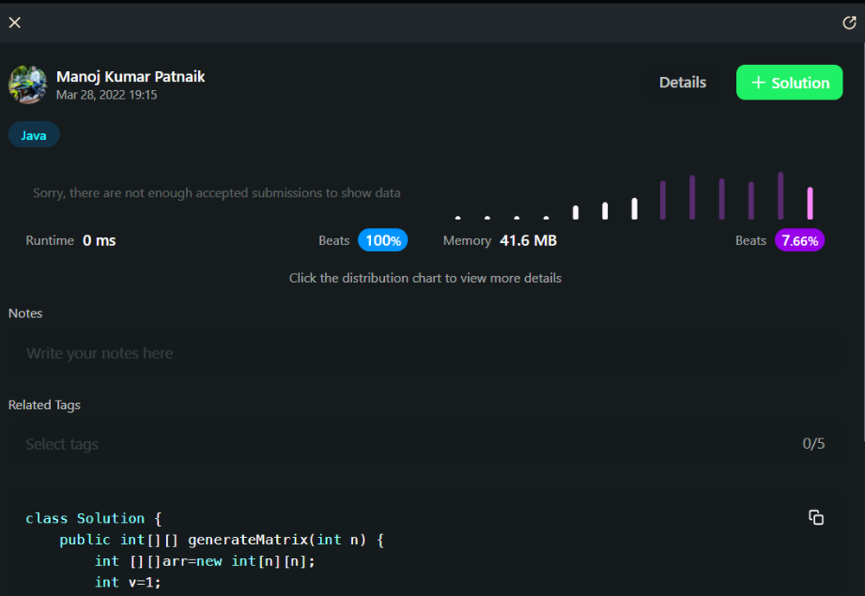Click the 'not enough accepted submissions' message
Image resolution: width=865 pixels, height=596 pixels.
[216, 193]
